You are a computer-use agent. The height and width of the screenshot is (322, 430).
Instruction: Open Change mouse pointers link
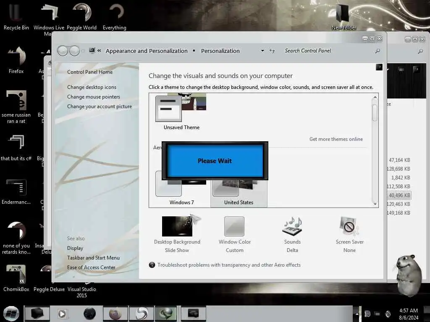click(94, 97)
